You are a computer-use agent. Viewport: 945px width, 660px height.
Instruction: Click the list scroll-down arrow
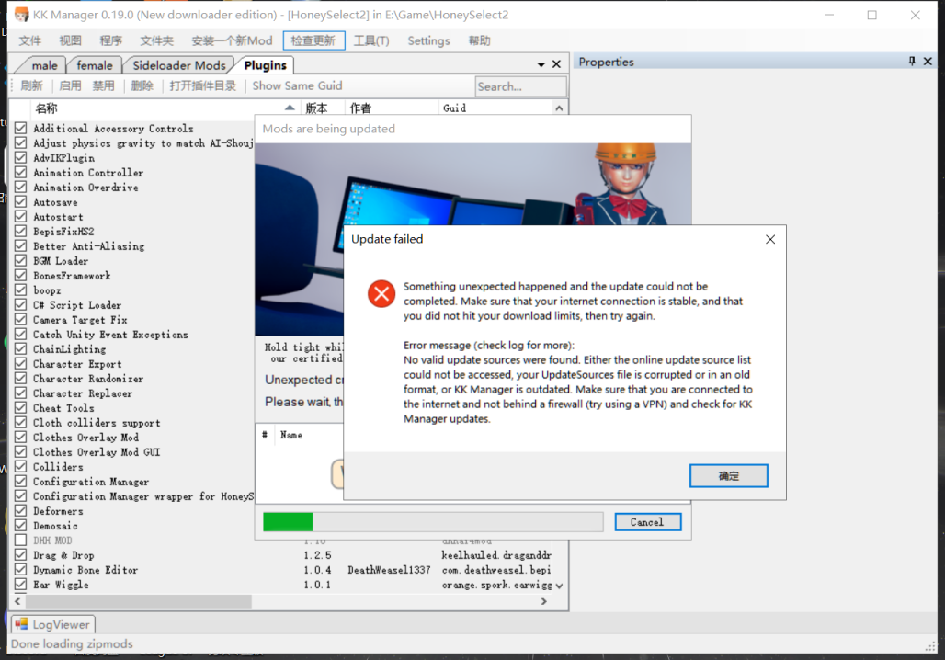[559, 586]
